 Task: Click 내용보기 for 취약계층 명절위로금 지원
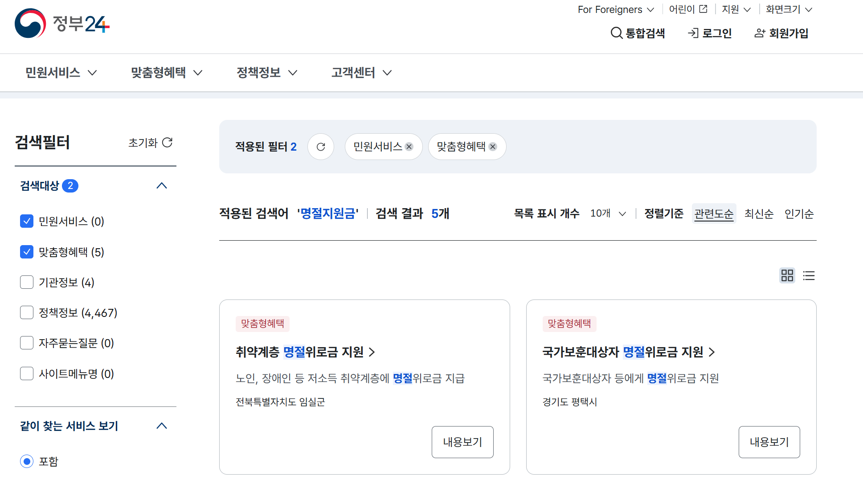click(462, 442)
